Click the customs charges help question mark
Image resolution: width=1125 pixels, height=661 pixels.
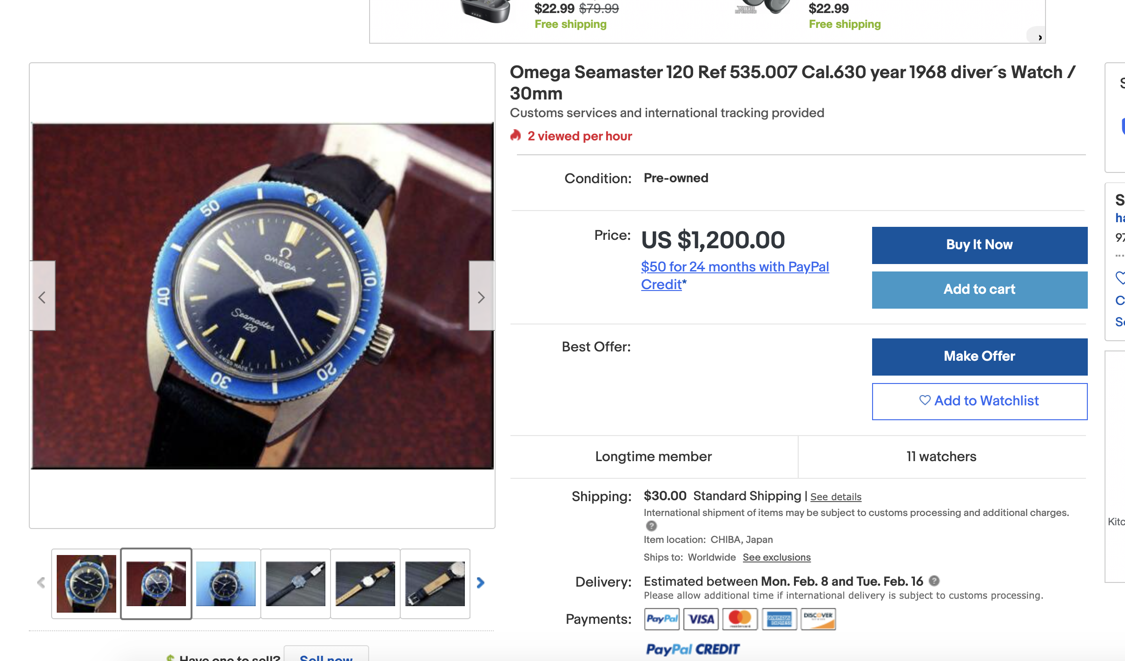[651, 526]
